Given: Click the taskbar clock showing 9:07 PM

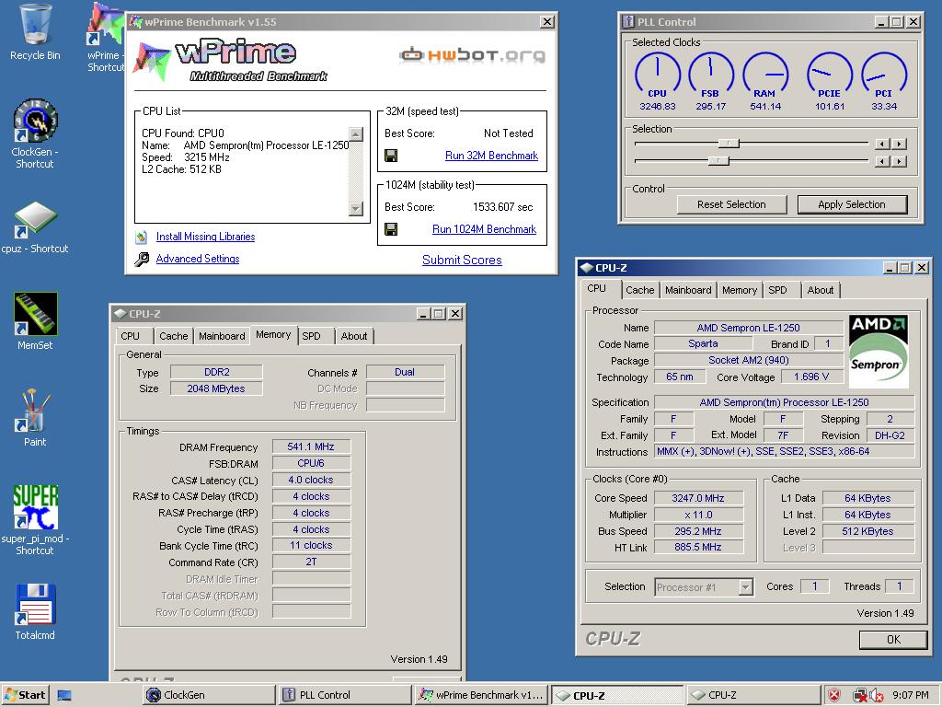Looking at the screenshot, I should pos(910,696).
